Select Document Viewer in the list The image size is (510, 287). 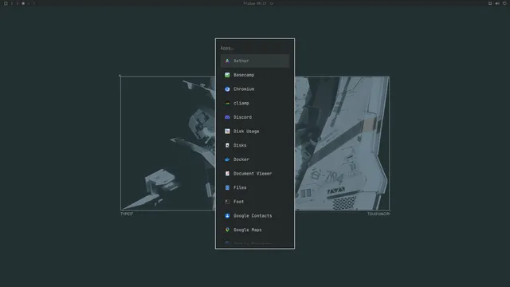click(x=255, y=174)
